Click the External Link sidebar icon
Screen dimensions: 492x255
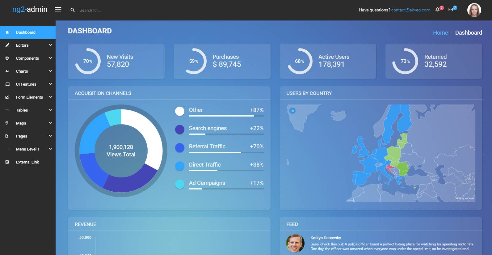coord(7,162)
